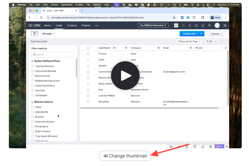Viewport: 249px width, 166px height.
Task: Open the apps grid icon in CRM header
Action: pyautogui.click(x=225, y=26)
